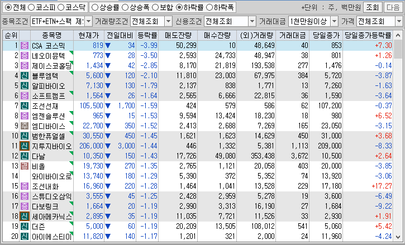Select the 코스피 radio button
The width and height of the screenshot is (405, 245).
(x=31, y=7)
